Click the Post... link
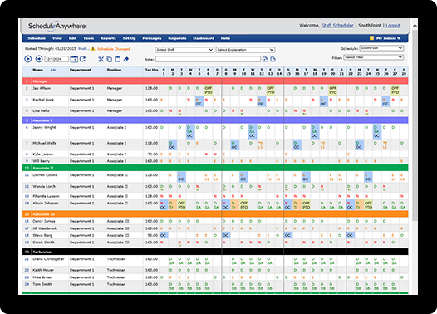 pos(84,49)
